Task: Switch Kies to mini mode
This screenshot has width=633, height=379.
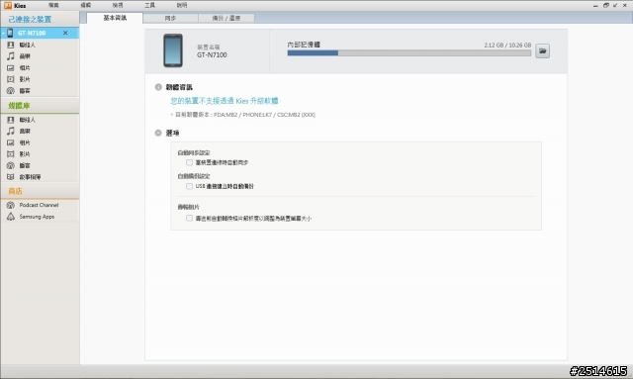Action: (615, 5)
